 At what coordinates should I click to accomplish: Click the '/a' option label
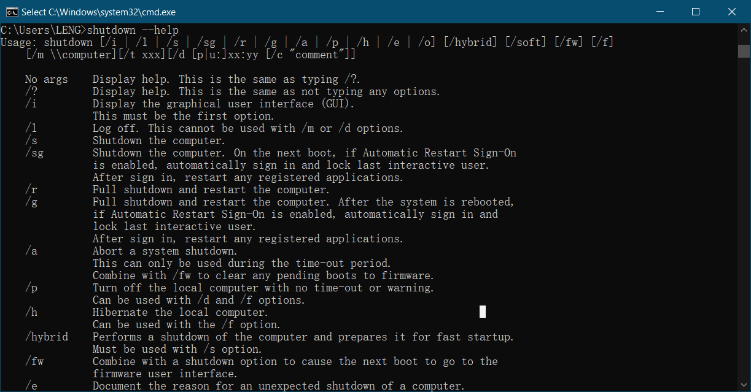click(31, 251)
